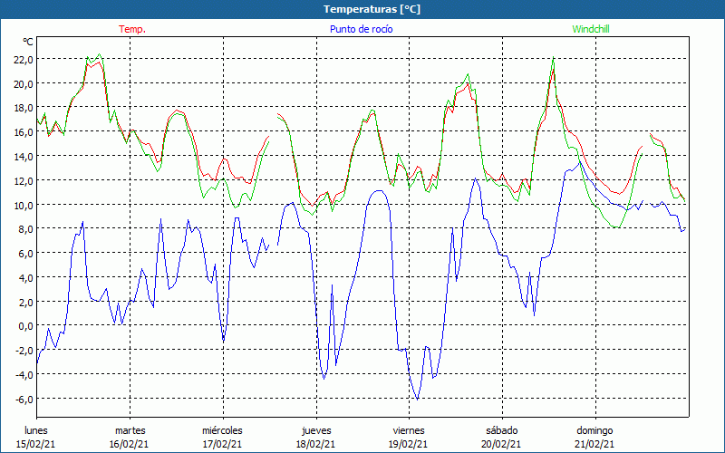Click the 8,0 y-axis value
Image resolution: width=725 pixels, height=453 pixels.
click(x=25, y=229)
